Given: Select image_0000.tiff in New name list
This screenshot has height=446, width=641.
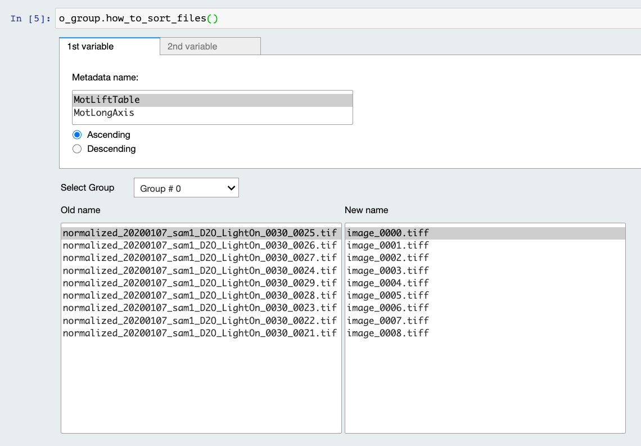Looking at the screenshot, I should (388, 233).
